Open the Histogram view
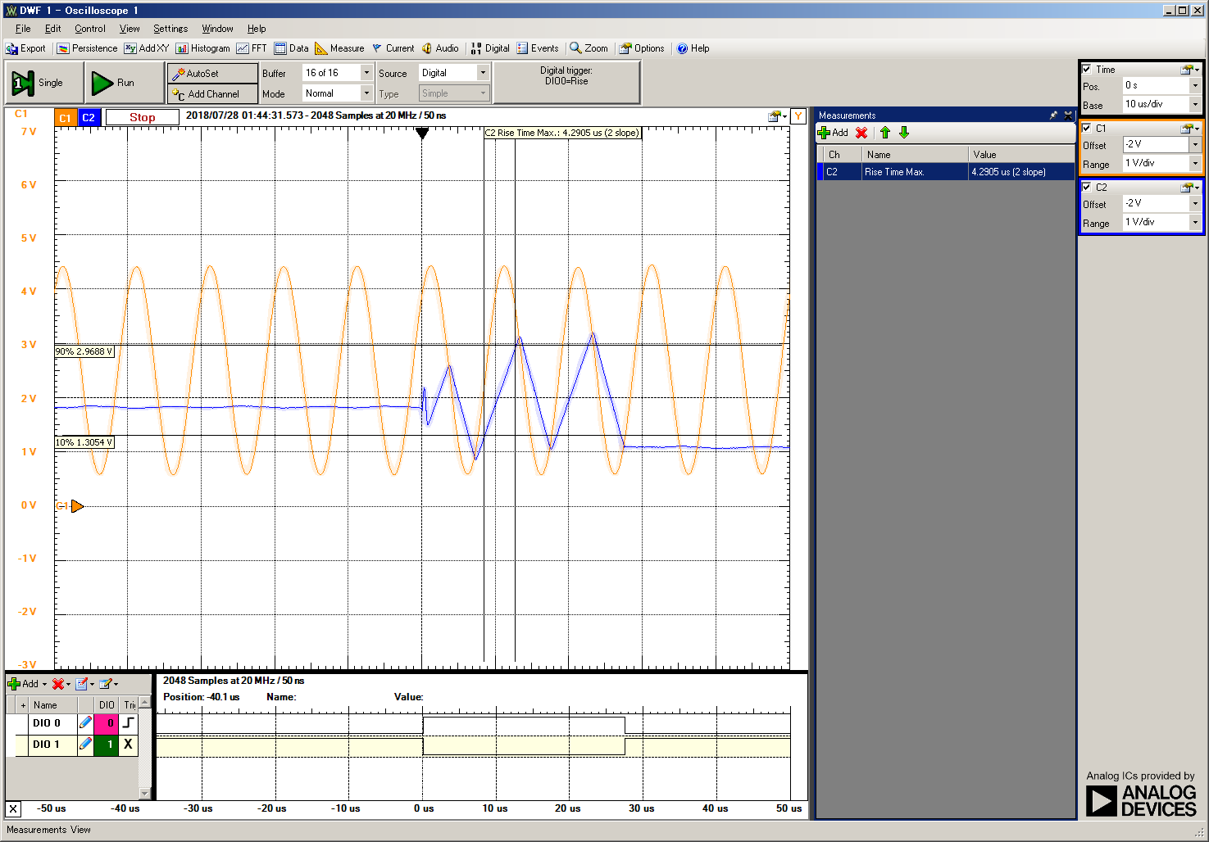 pyautogui.click(x=202, y=48)
